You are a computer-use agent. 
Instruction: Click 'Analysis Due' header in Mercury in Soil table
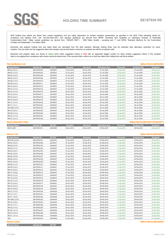pos(138,137)
